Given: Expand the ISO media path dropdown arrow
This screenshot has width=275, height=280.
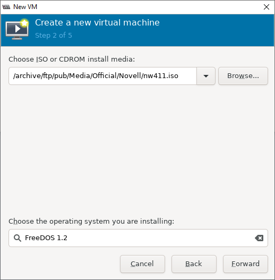Looking at the screenshot, I should pyautogui.click(x=206, y=76).
